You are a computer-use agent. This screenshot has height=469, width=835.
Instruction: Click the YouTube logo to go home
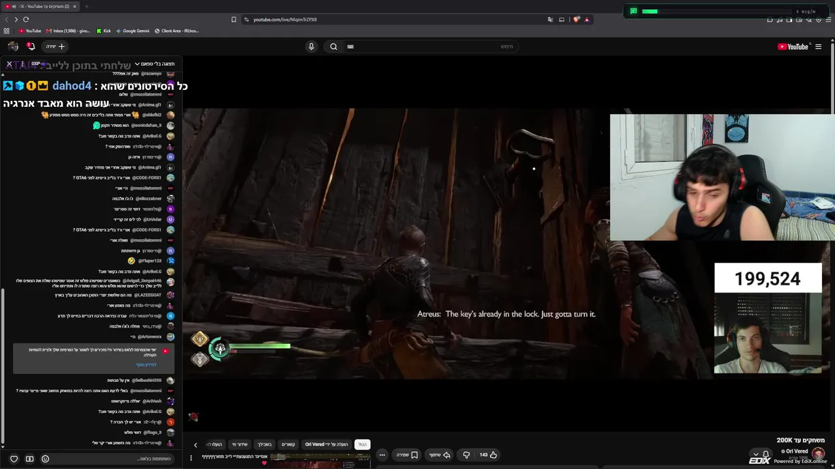pos(793,46)
